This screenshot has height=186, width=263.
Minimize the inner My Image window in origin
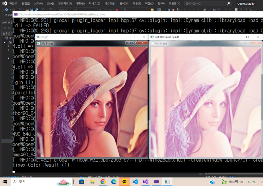pyautogui.click(x=129, y=43)
